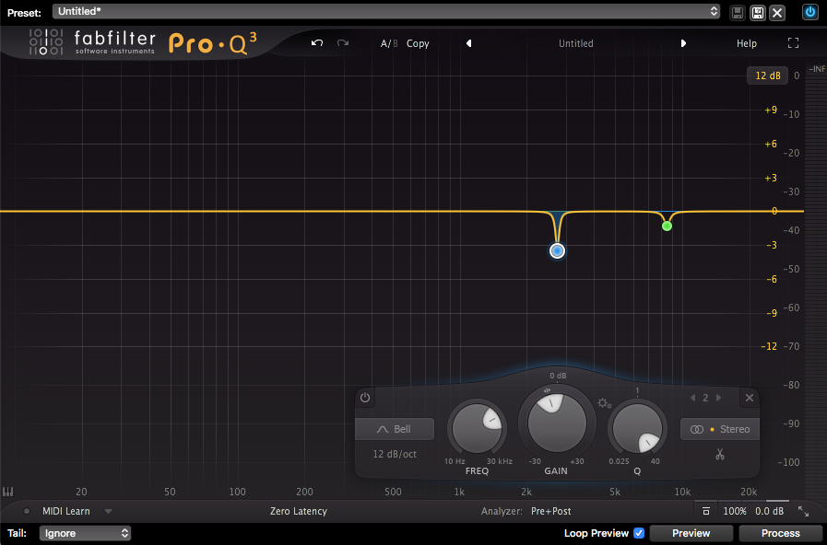The height and width of the screenshot is (545, 827).
Task: Delete band with X button
Action: (750, 398)
